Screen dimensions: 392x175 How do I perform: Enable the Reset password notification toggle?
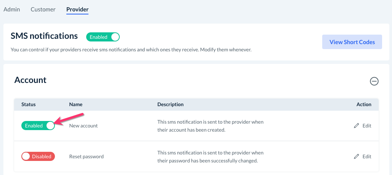pyautogui.click(x=38, y=156)
